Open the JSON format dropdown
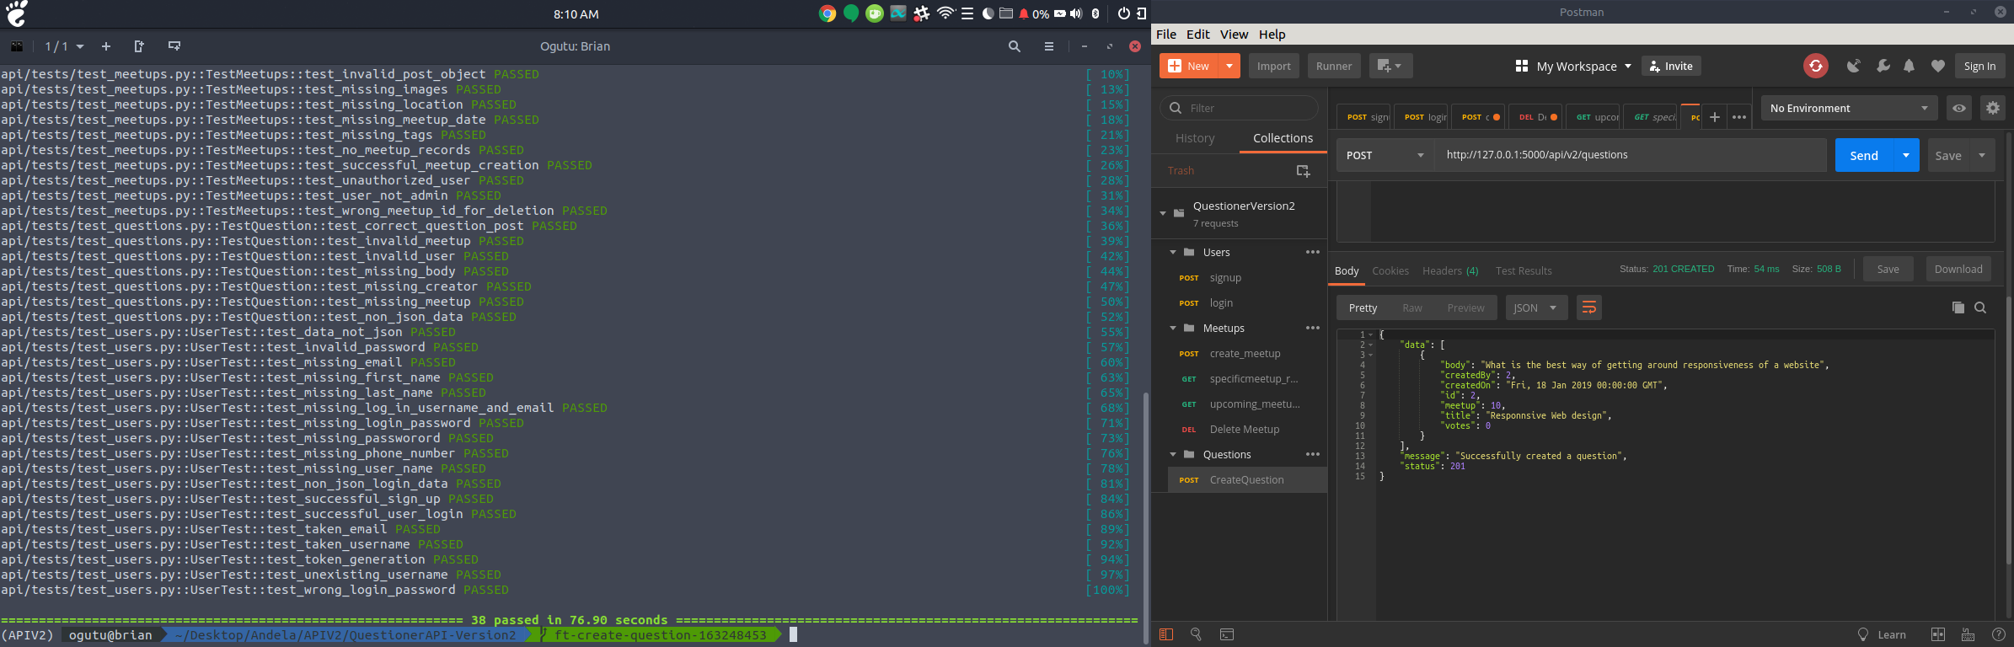2014x647 pixels. [x=1536, y=308]
